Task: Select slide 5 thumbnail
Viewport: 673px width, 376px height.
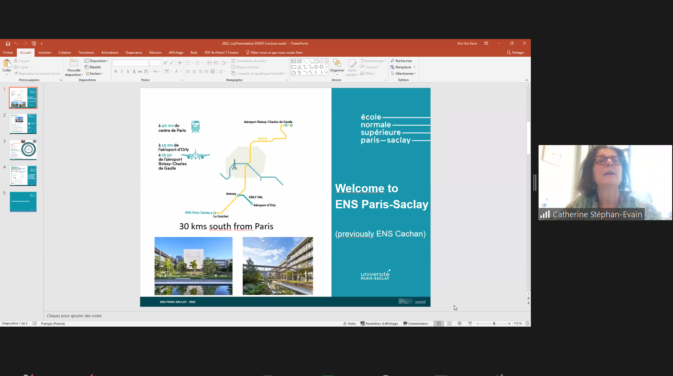Action: click(x=23, y=202)
